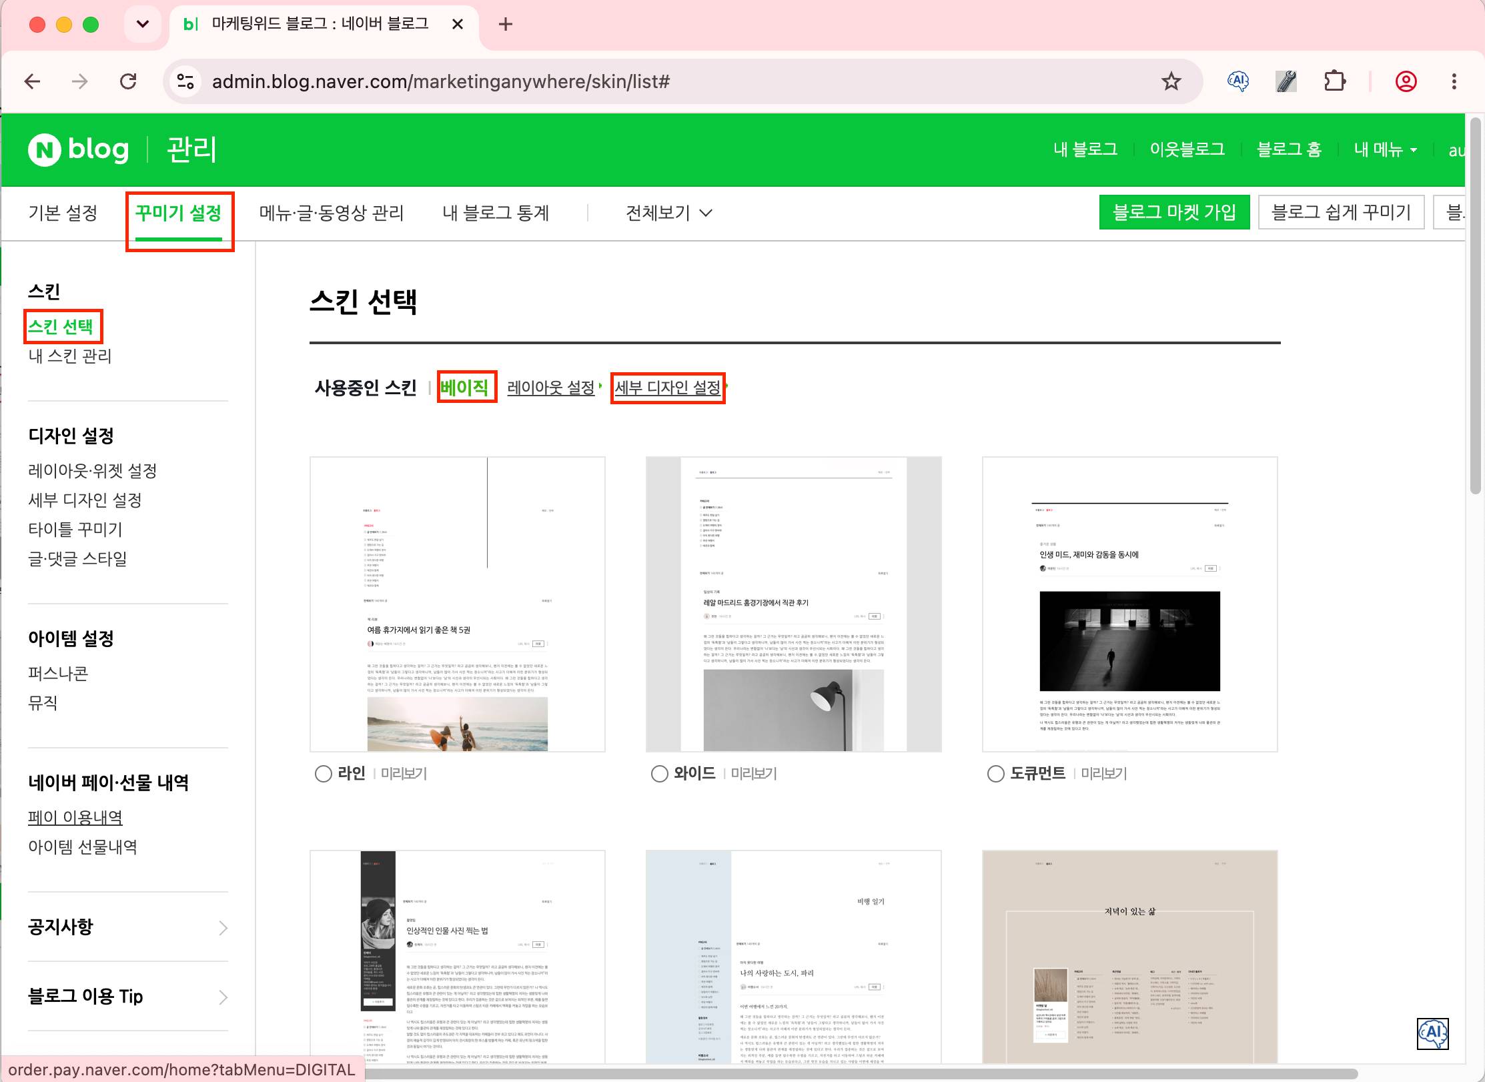
Task: Click the 도큐먼트 skin thumbnail
Action: (1130, 604)
